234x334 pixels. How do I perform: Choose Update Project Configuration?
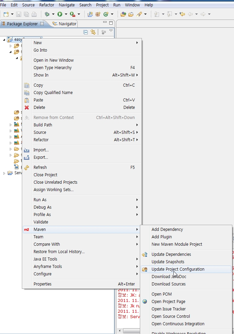pyautogui.click(x=178, y=269)
